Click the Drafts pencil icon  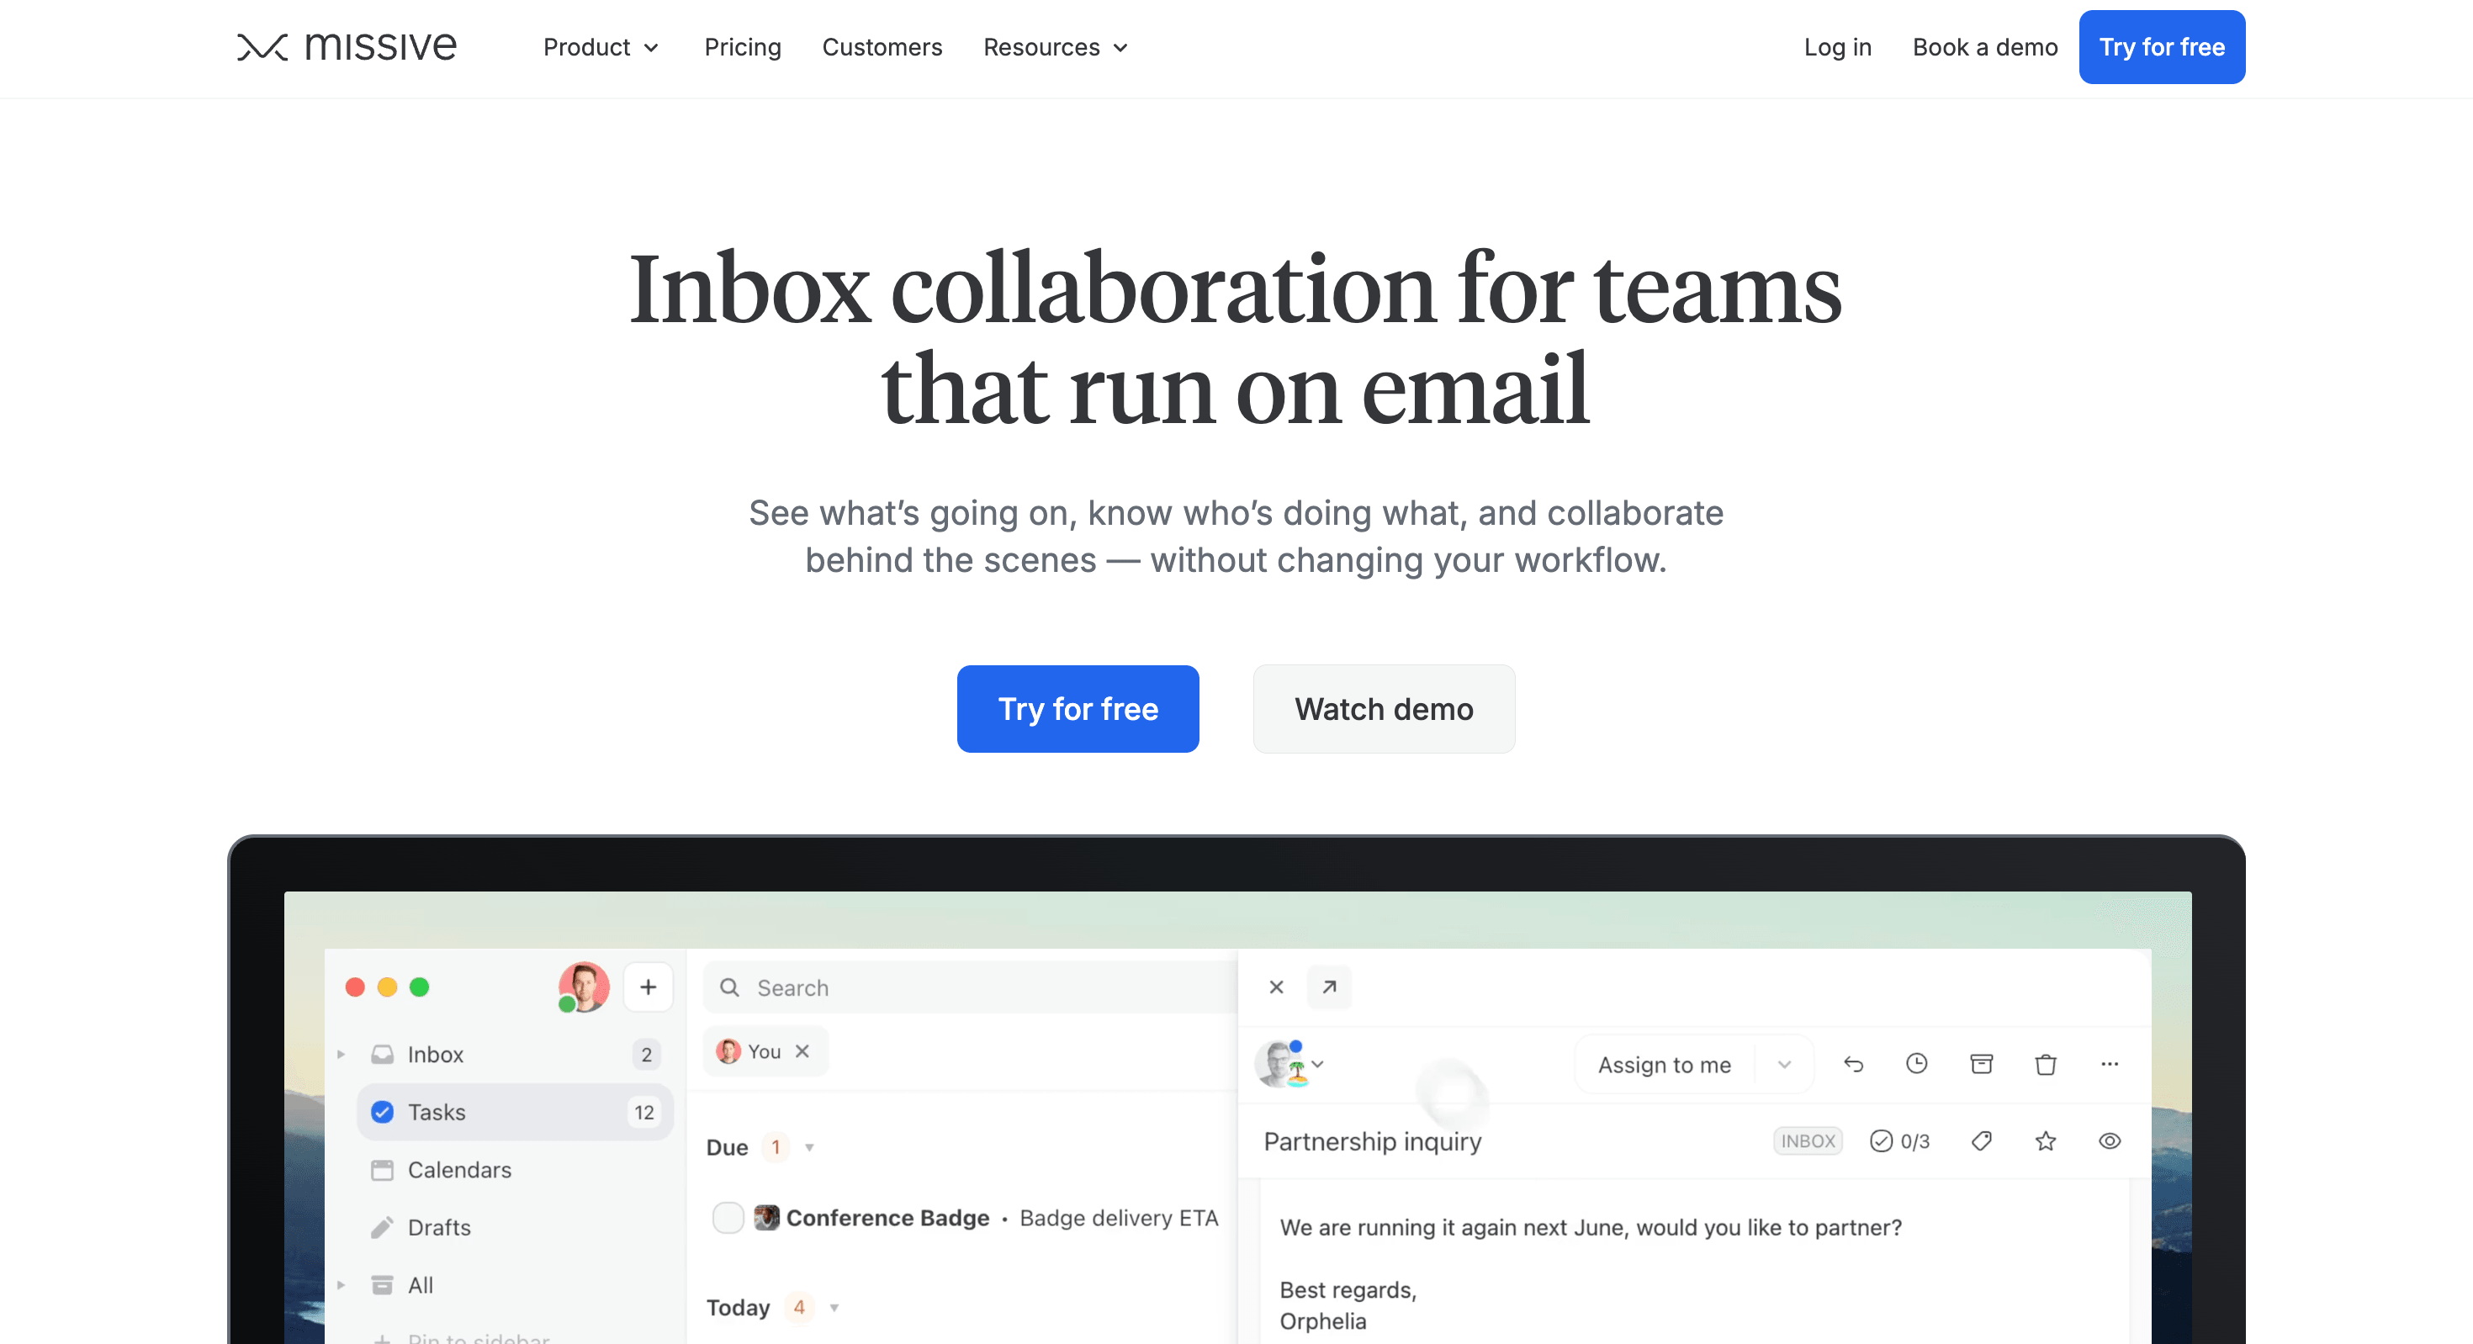click(382, 1227)
